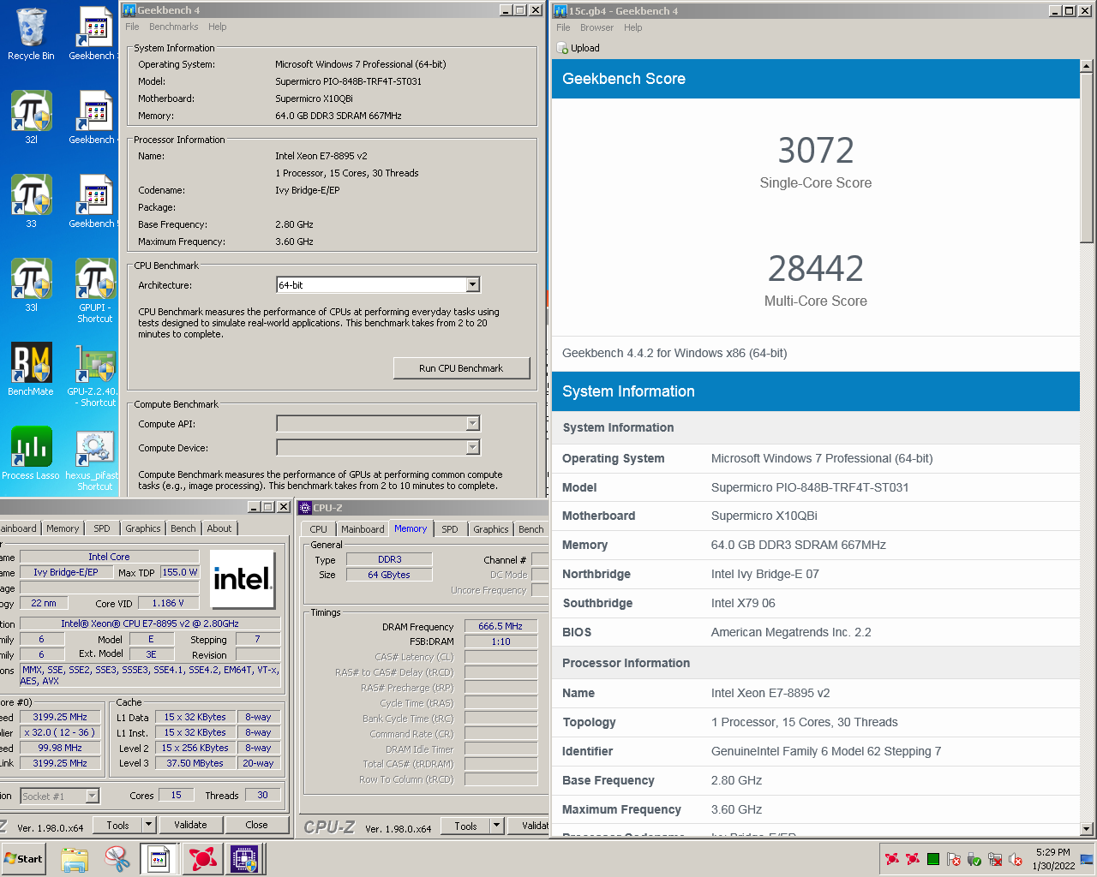1097x877 pixels.
Task: Launch the GPUPI shortcut on the desktop
Action: (x=95, y=290)
